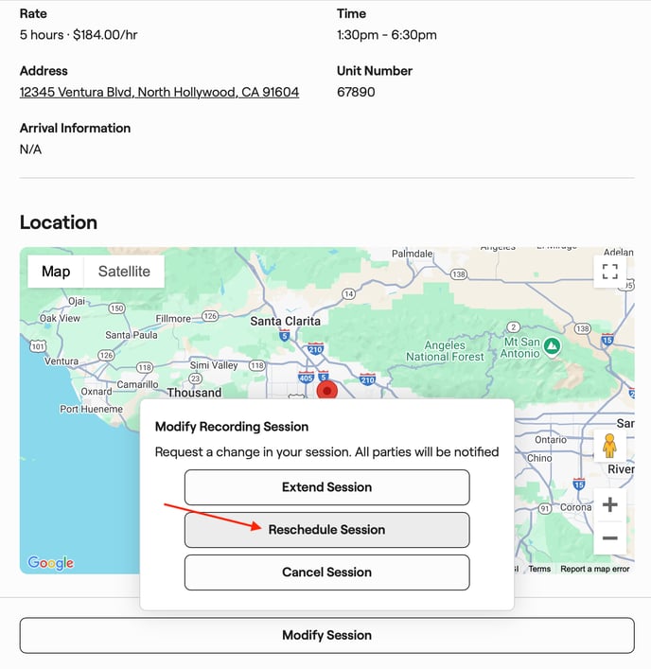
Task: Click the red location pin marker
Action: pyautogui.click(x=327, y=389)
